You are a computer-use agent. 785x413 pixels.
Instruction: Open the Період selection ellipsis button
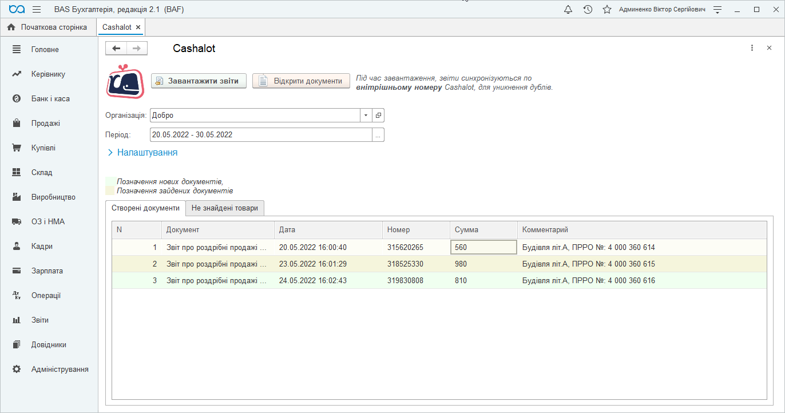(378, 135)
